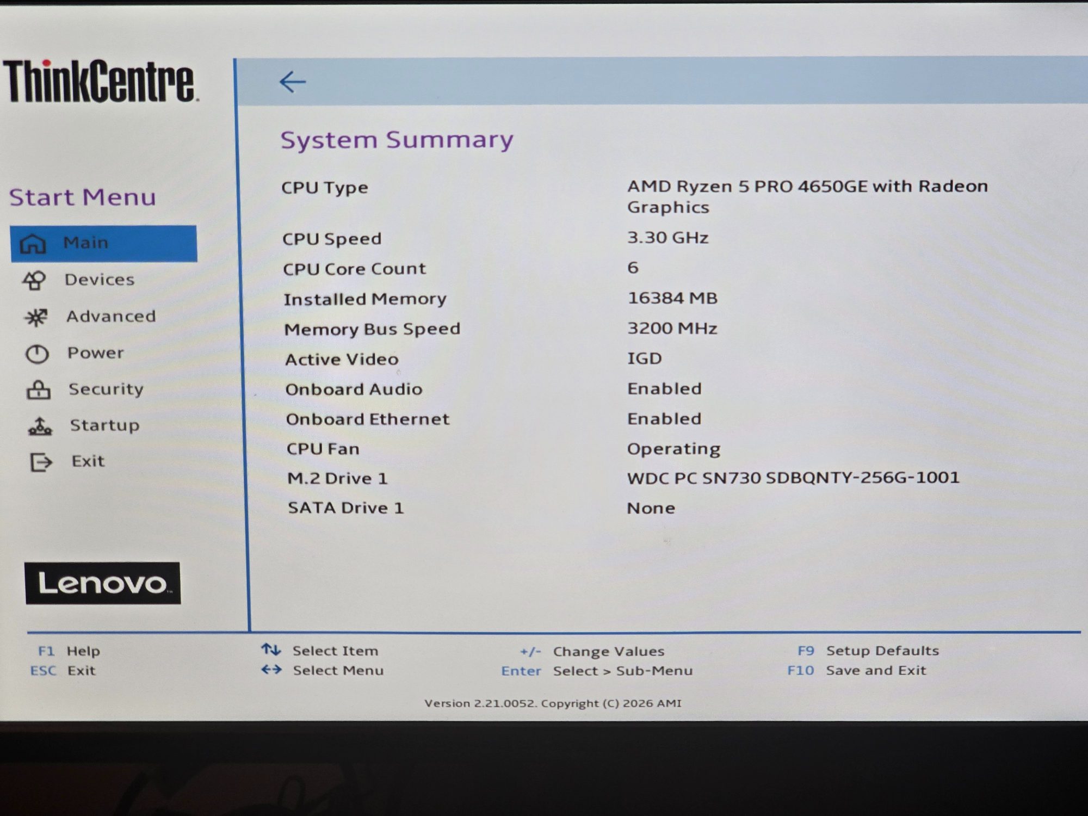Click the None value for SATA Drive 1
The height and width of the screenshot is (816, 1088).
coord(651,508)
